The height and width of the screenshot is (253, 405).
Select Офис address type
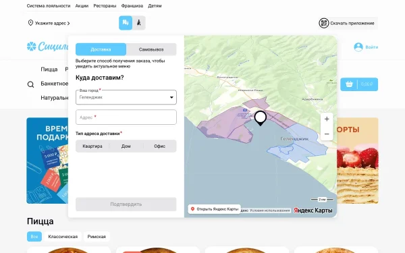159,146
